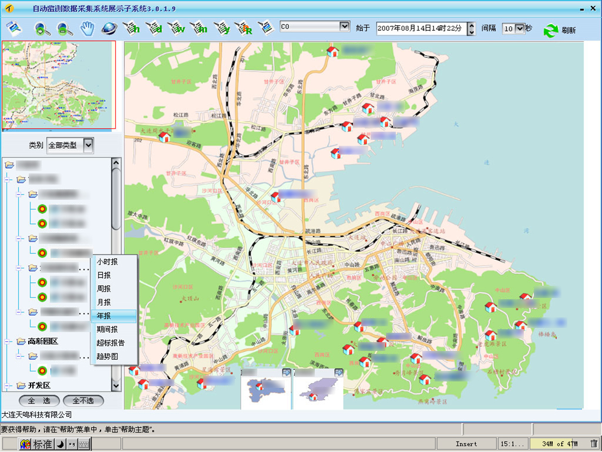Select the map query tool icon
Screen dimensions: 602x452
[x=14, y=28]
